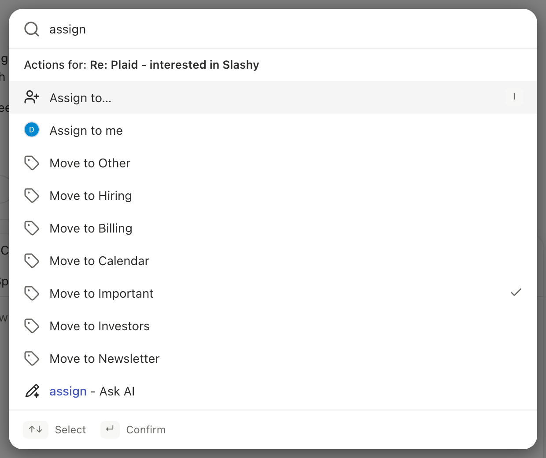Select 'Move to Hiring'
Screen dimensions: 546x458
click(273, 195)
